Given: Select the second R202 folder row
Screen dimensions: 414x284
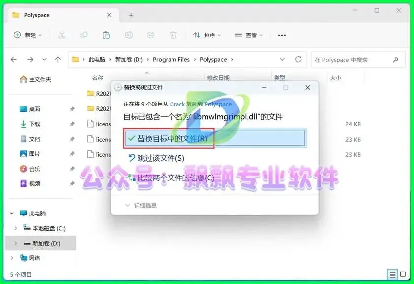Looking at the screenshot, I should (x=99, y=108).
